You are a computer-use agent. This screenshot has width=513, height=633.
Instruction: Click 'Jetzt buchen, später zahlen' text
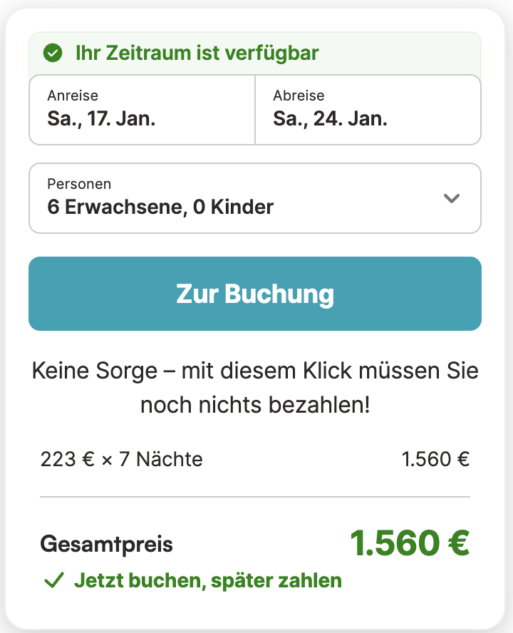coord(208,581)
